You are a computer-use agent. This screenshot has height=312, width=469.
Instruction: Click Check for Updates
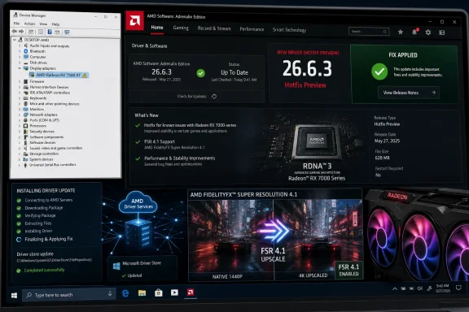[x=191, y=96]
